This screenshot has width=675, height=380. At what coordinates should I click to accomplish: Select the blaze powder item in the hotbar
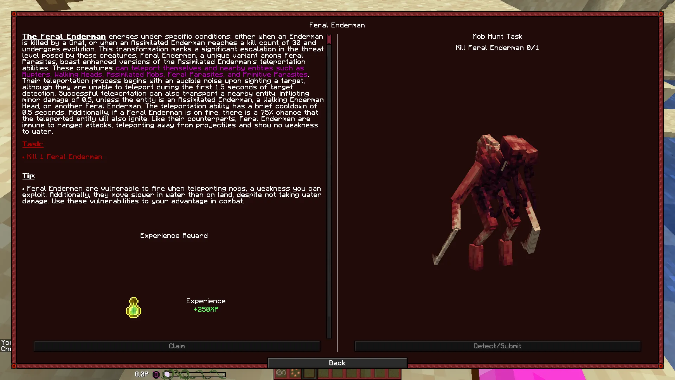click(295, 374)
